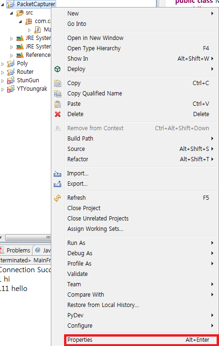Open Properties menu entry
Viewport: 219px width, 346px height.
[141, 339]
